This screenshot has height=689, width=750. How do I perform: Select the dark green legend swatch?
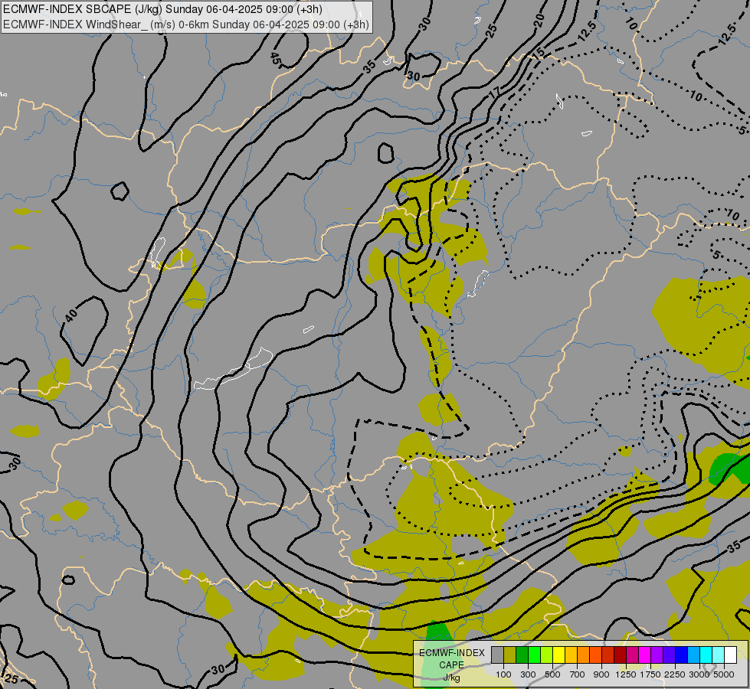[522, 655]
